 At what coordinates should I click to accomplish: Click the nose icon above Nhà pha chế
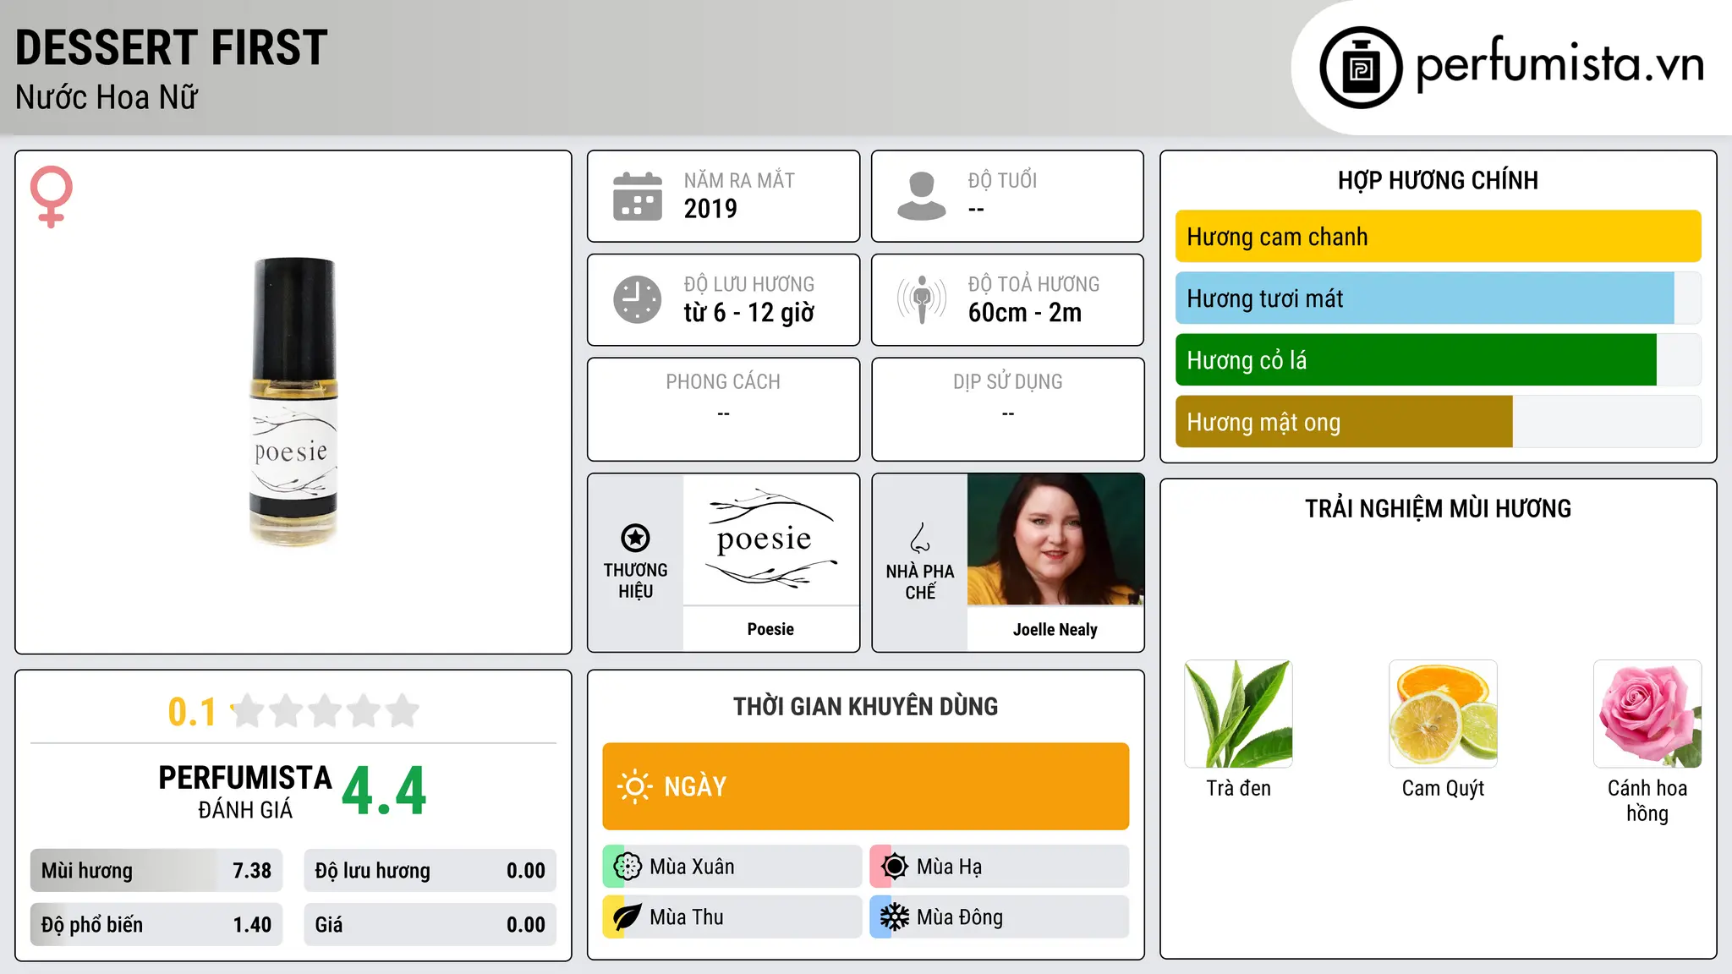pyautogui.click(x=920, y=537)
